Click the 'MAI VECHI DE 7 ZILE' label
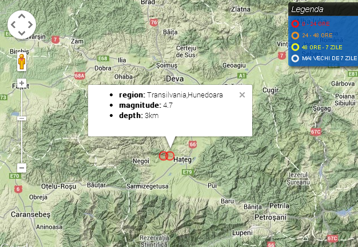Screen dimensions: 358x247 329,58
